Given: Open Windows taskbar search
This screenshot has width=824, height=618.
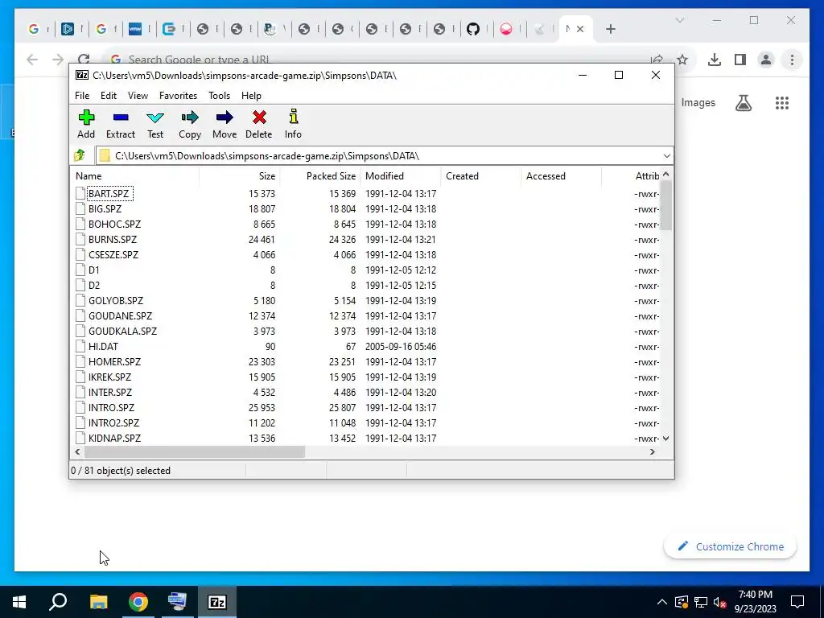Looking at the screenshot, I should pyautogui.click(x=58, y=602).
